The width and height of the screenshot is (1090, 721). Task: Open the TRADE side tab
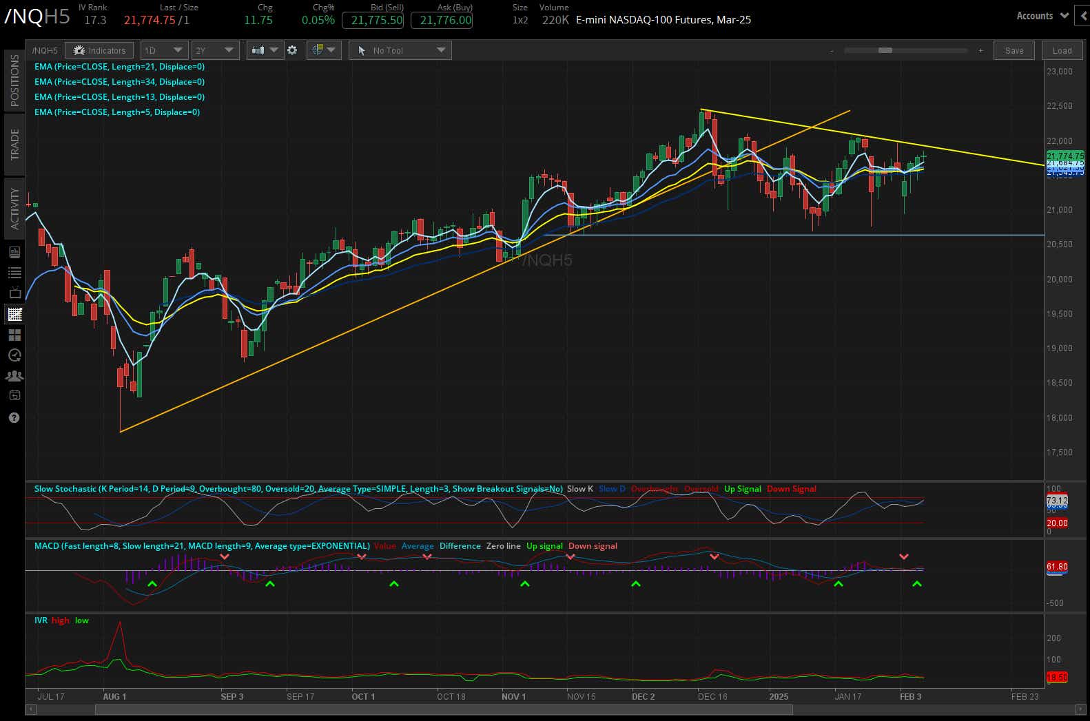(x=14, y=145)
